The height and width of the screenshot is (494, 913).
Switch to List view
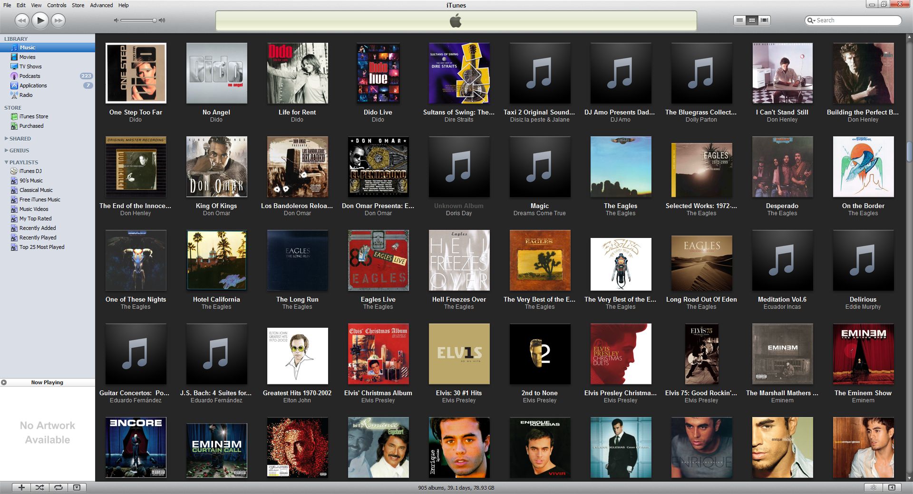point(739,20)
